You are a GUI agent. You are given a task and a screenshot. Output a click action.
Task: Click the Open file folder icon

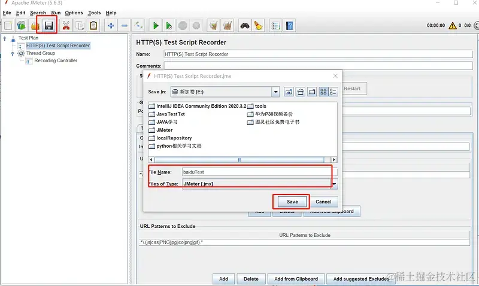point(35,26)
